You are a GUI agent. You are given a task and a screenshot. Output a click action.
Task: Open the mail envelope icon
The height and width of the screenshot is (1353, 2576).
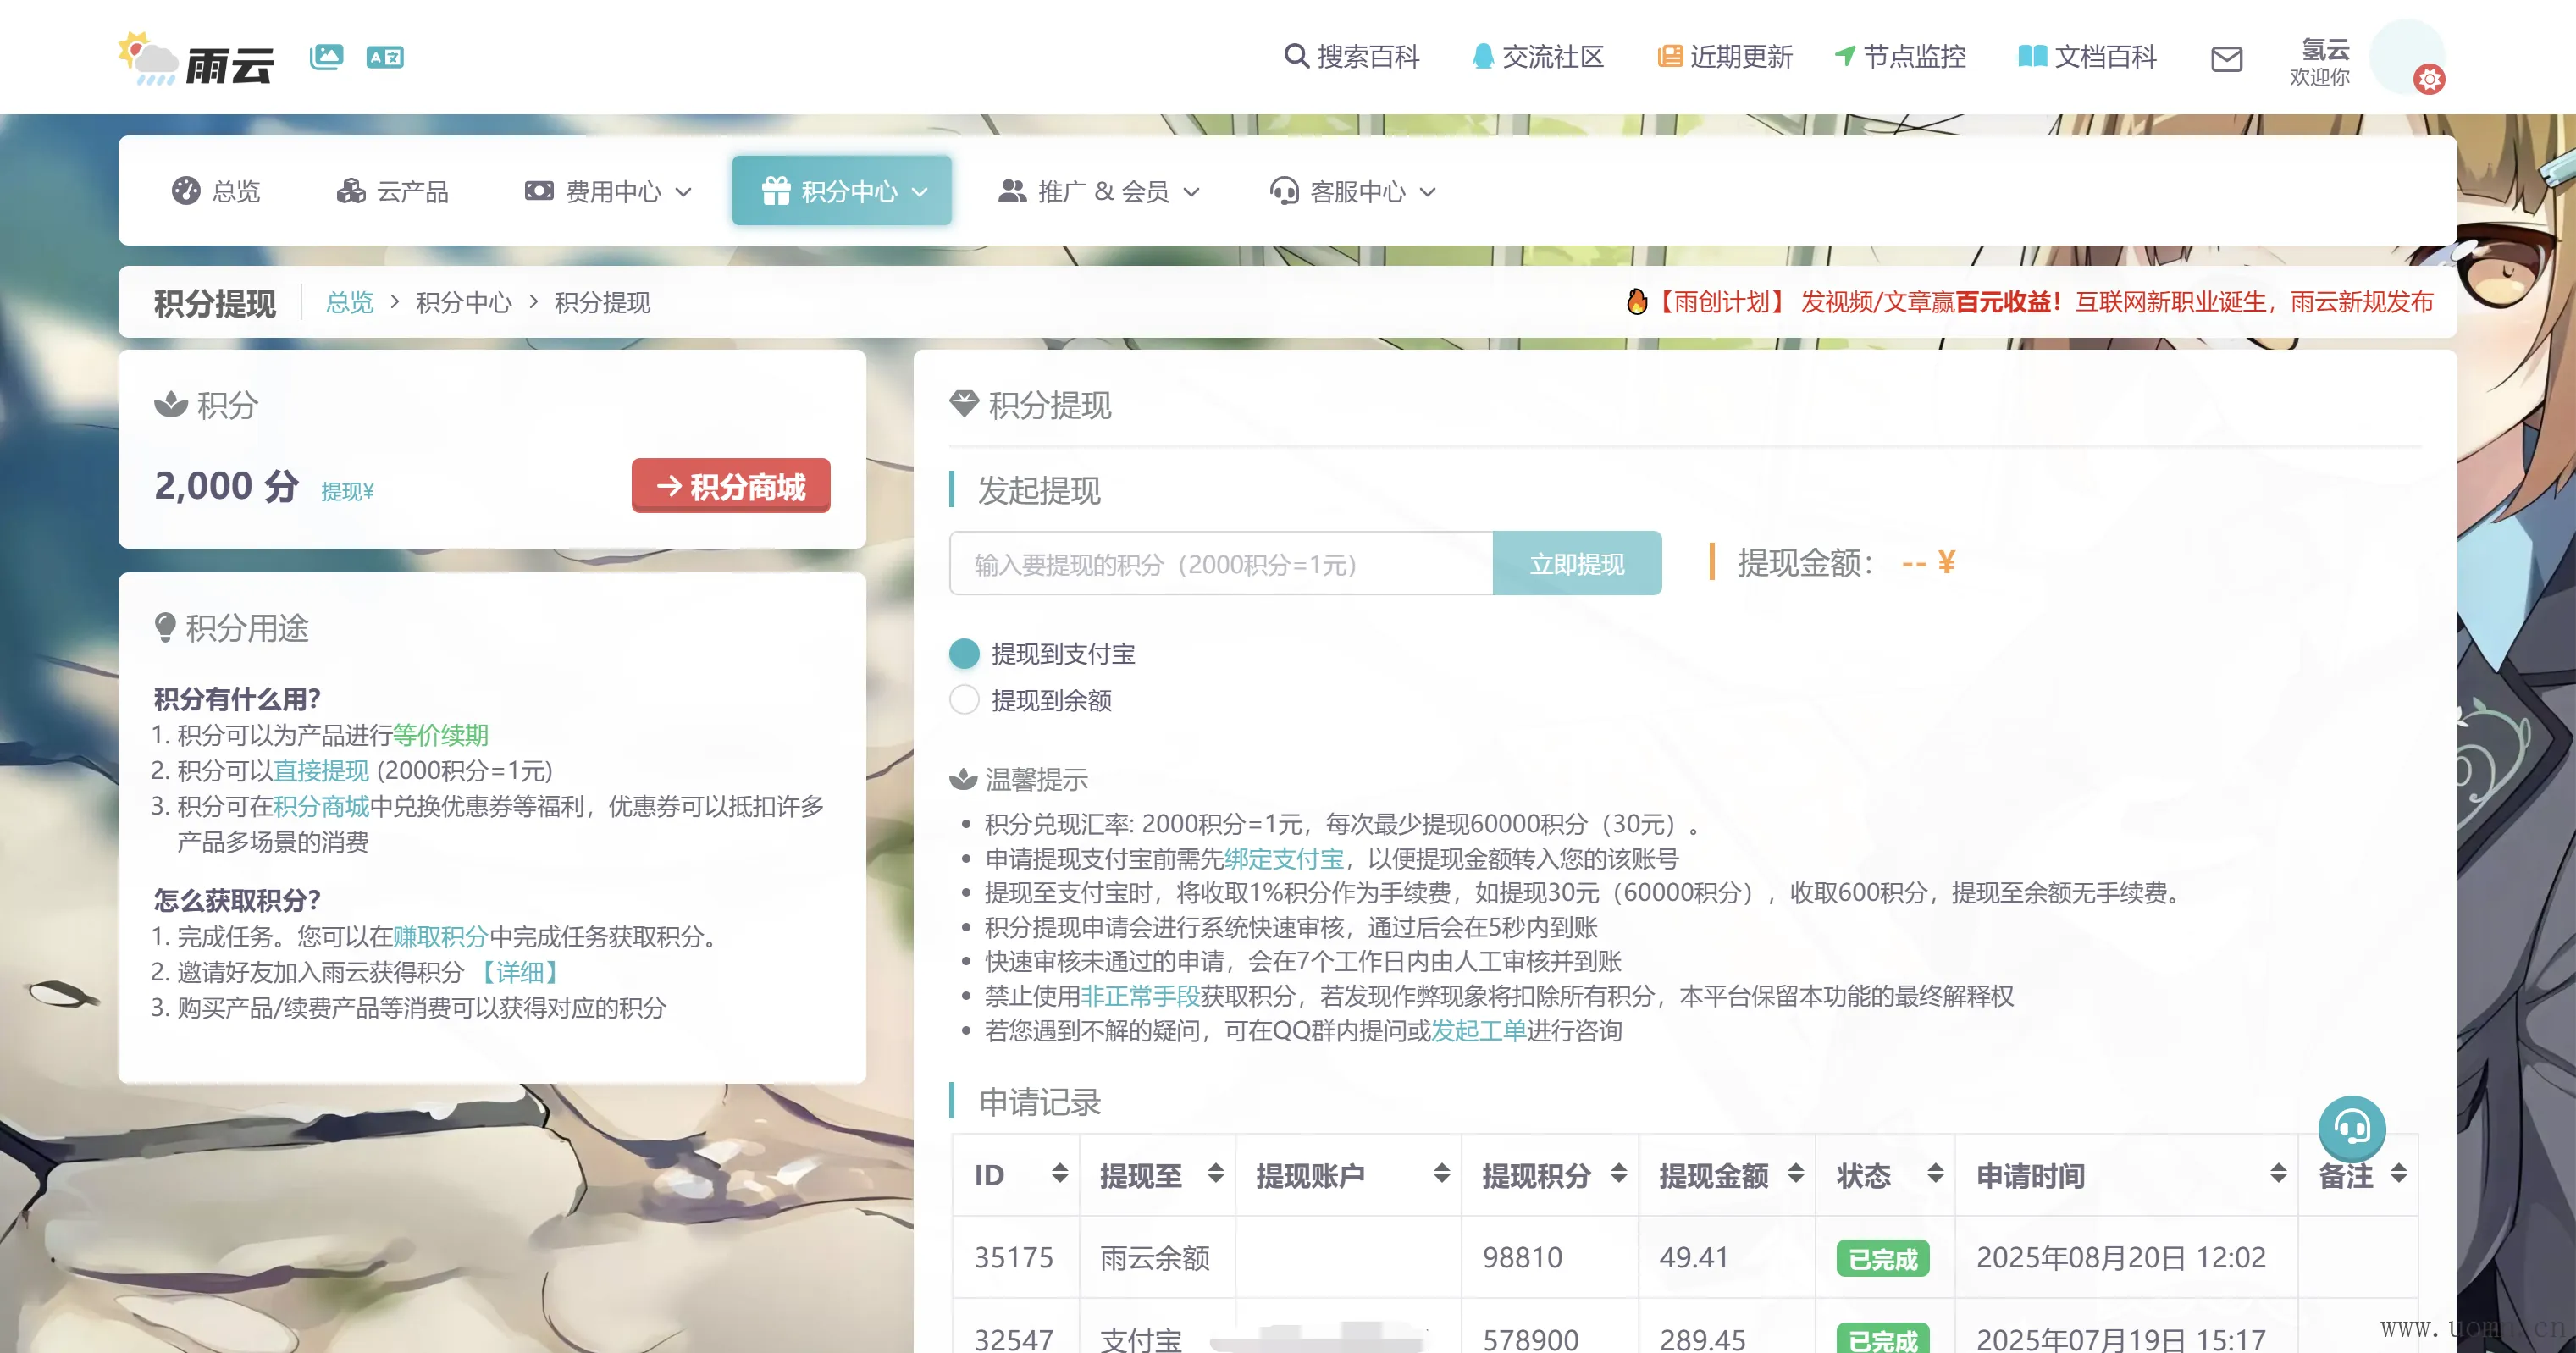pyautogui.click(x=2226, y=59)
